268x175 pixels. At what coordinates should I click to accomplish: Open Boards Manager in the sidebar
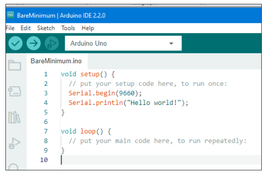point(14,91)
